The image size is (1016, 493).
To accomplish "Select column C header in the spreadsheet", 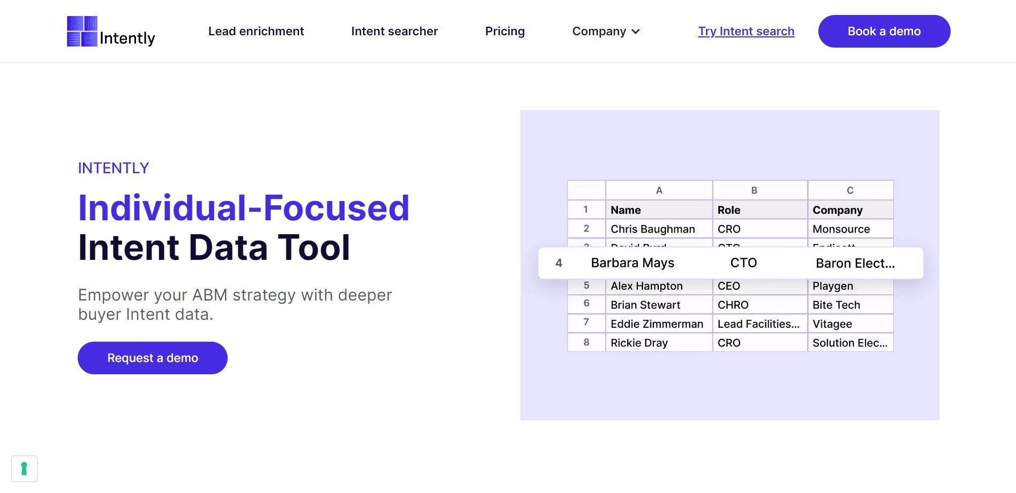I will [x=851, y=190].
